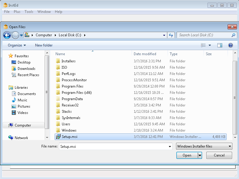Viewport: 239px width, 179px height.
Task: Click the Back navigation arrow
Action: click(x=7, y=35)
